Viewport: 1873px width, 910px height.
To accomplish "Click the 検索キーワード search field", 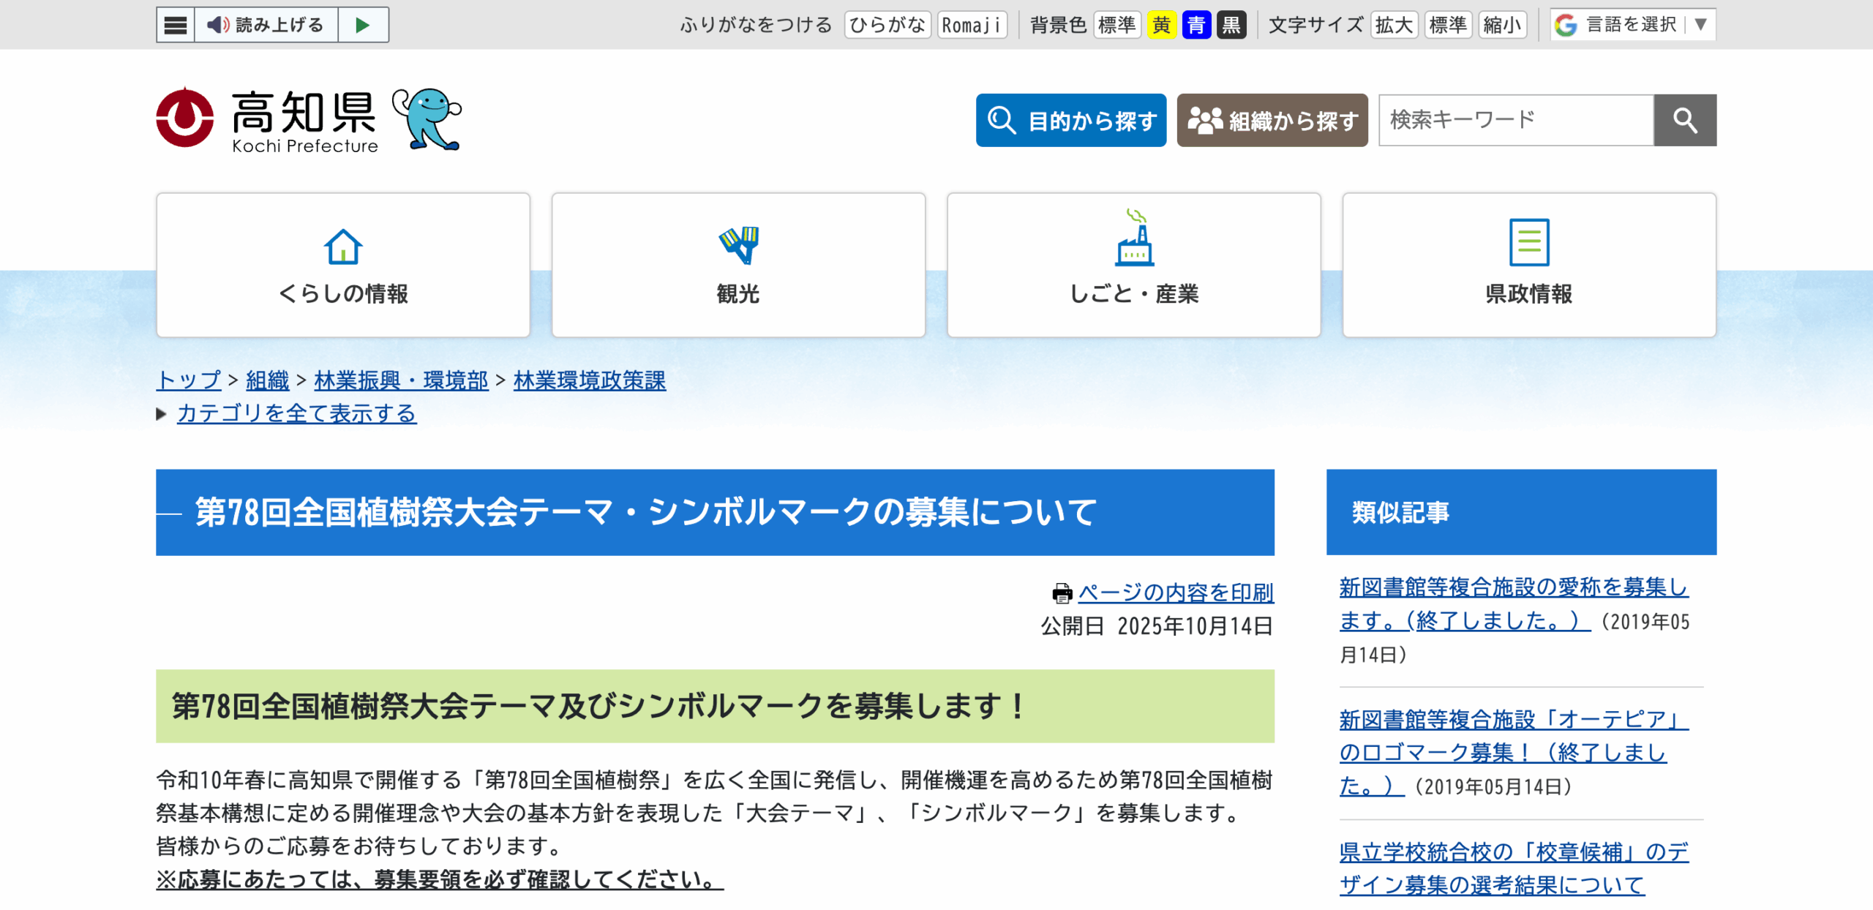I will point(1515,120).
